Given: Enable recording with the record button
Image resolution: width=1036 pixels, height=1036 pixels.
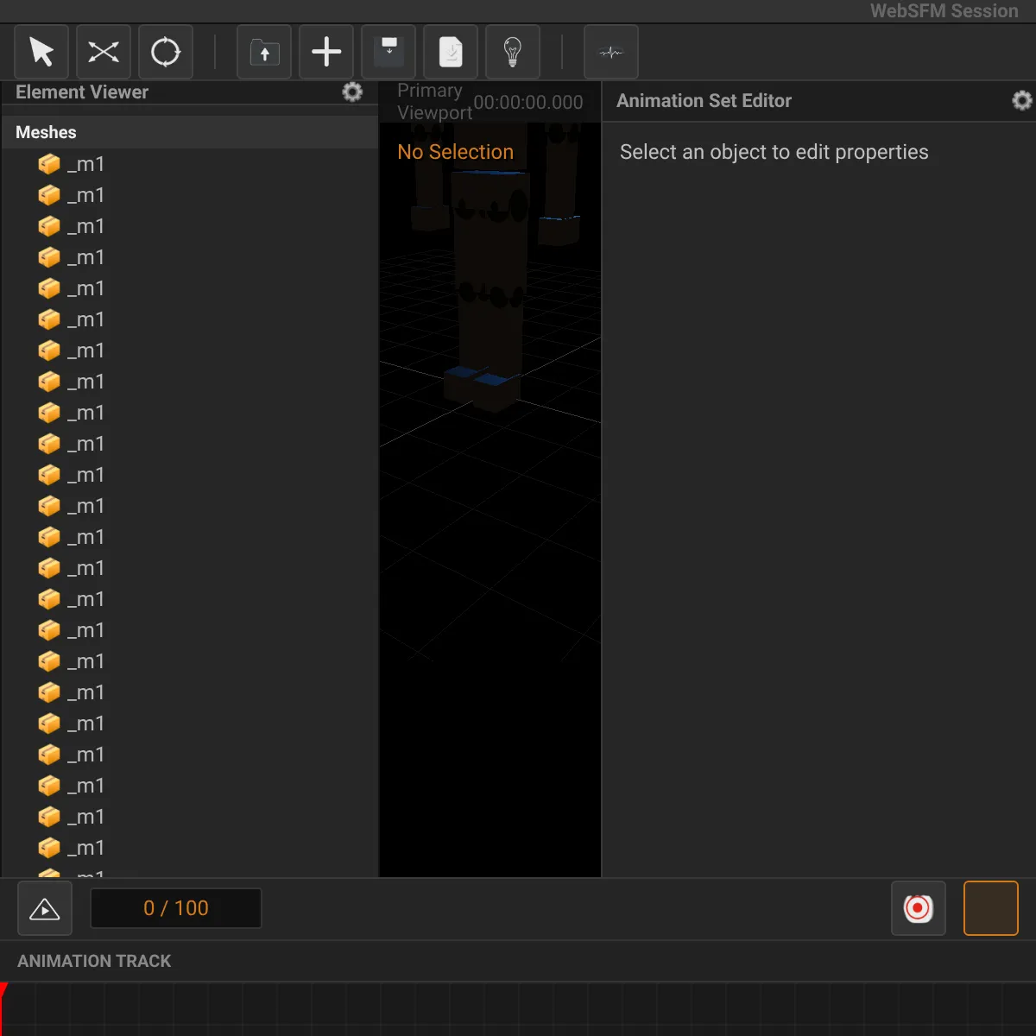Looking at the screenshot, I should pos(918,907).
